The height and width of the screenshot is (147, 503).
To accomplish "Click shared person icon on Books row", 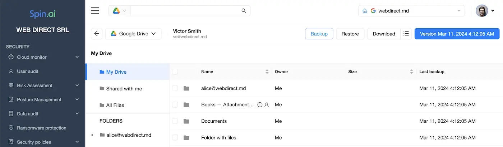I will tap(267, 105).
